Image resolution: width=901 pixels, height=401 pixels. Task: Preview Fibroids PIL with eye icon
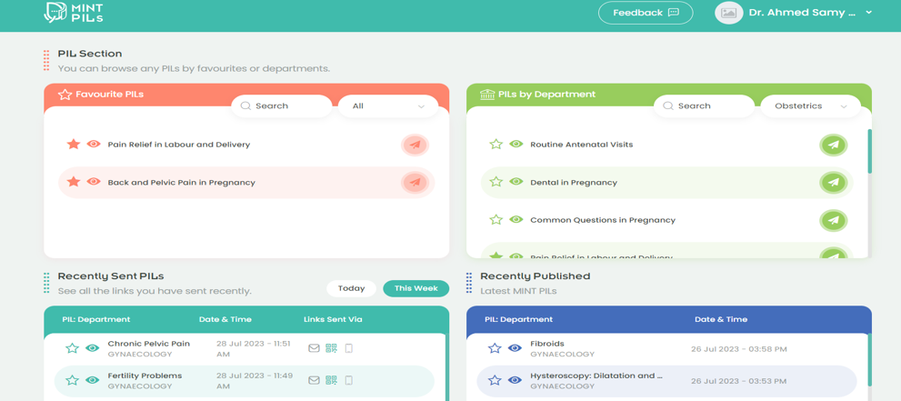pyautogui.click(x=515, y=348)
